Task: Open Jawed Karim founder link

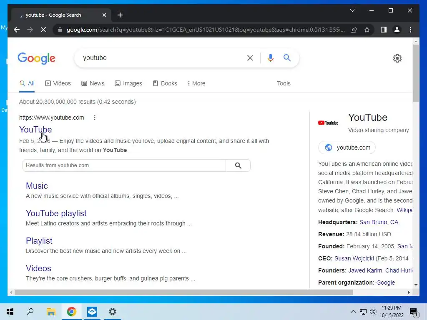Action: 365,270
